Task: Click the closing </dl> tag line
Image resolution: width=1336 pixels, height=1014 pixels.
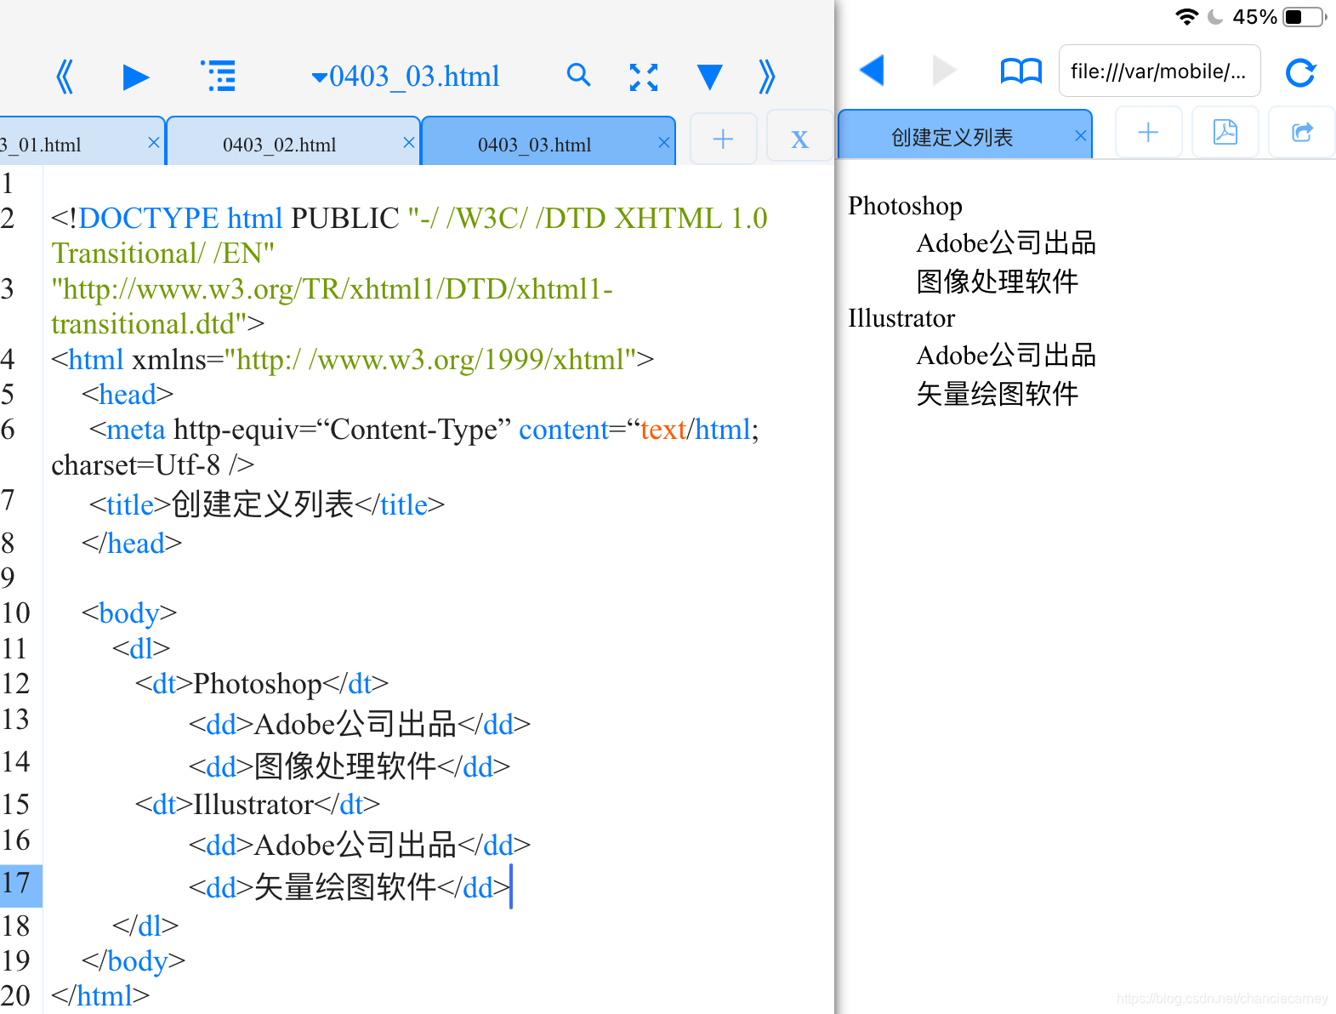Action: [145, 925]
